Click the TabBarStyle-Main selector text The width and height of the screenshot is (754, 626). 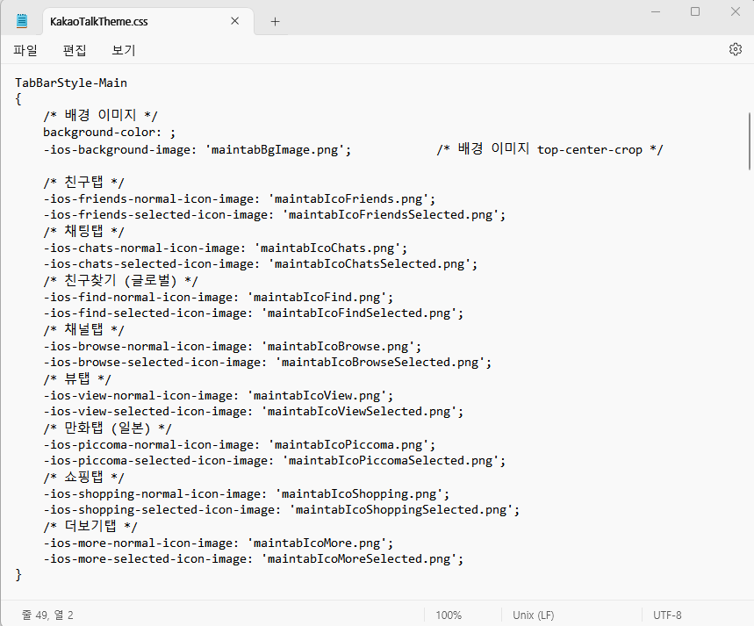[71, 83]
